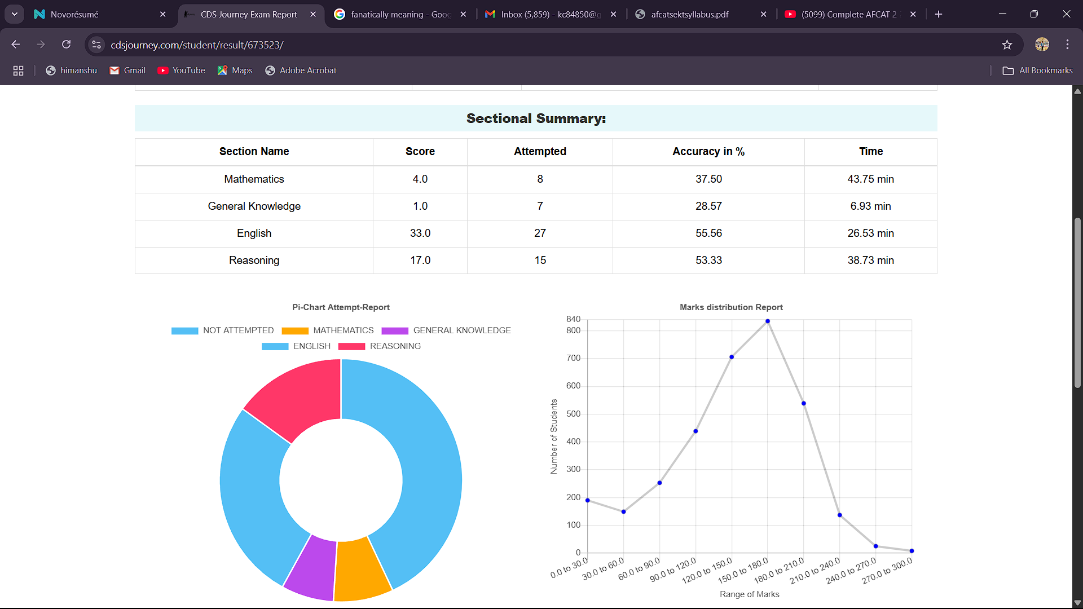Bookmark this page with star icon

click(x=1007, y=45)
